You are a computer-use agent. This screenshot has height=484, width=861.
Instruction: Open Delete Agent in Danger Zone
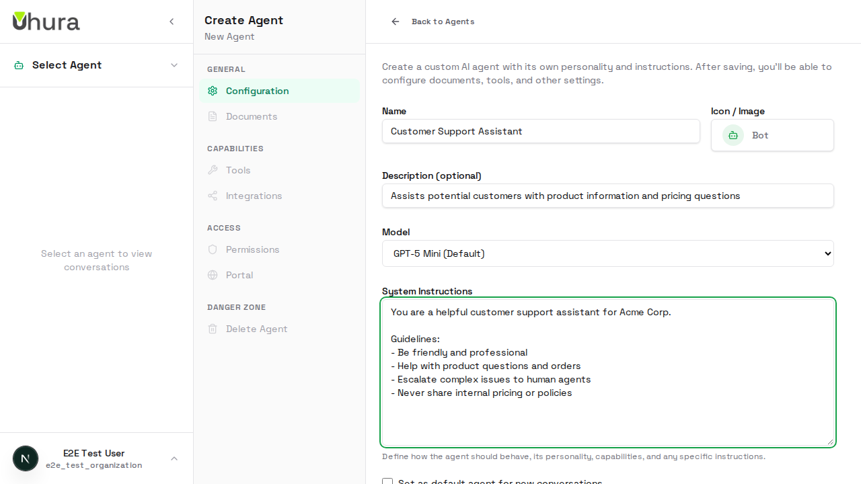tap(257, 329)
